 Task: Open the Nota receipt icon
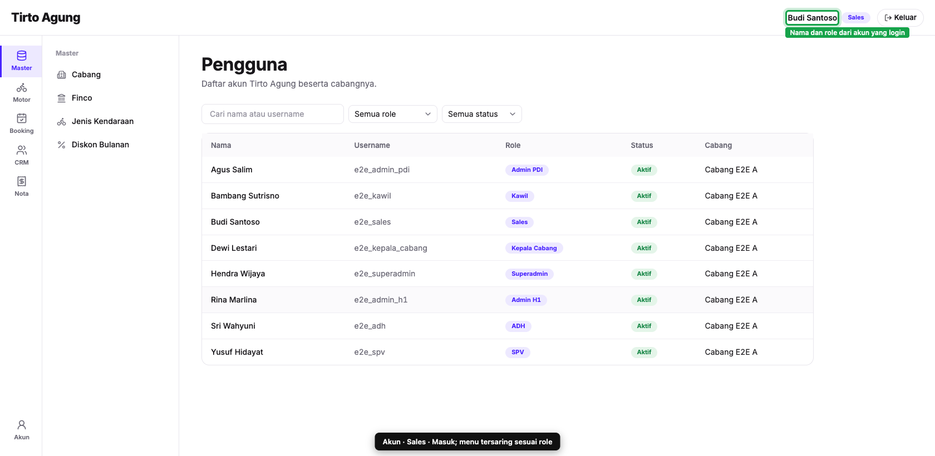22,181
